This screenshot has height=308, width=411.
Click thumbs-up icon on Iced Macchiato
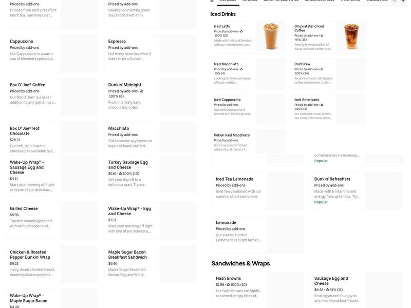tap(241, 69)
